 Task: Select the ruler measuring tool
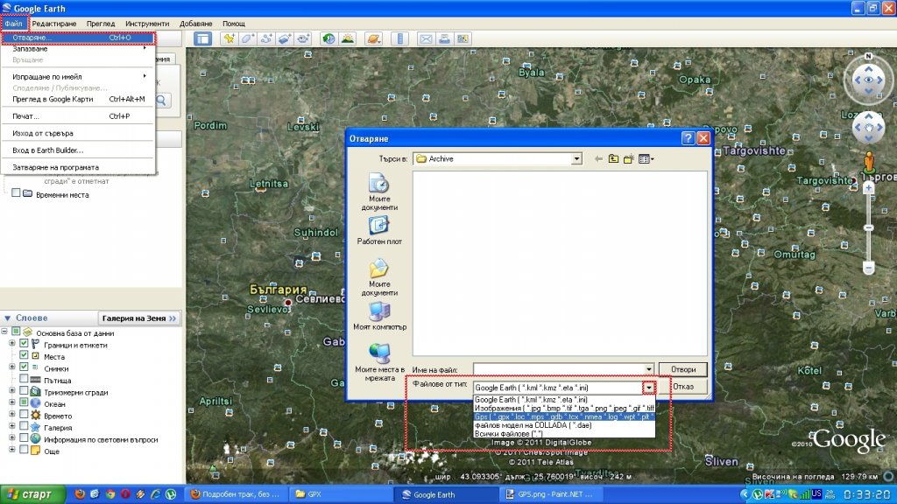pos(399,38)
